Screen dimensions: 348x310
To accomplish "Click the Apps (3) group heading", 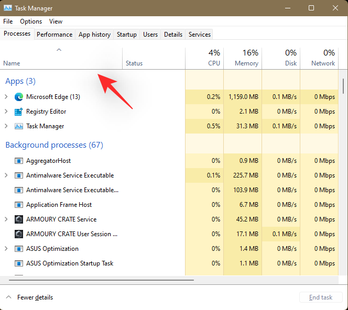I will tap(20, 81).
